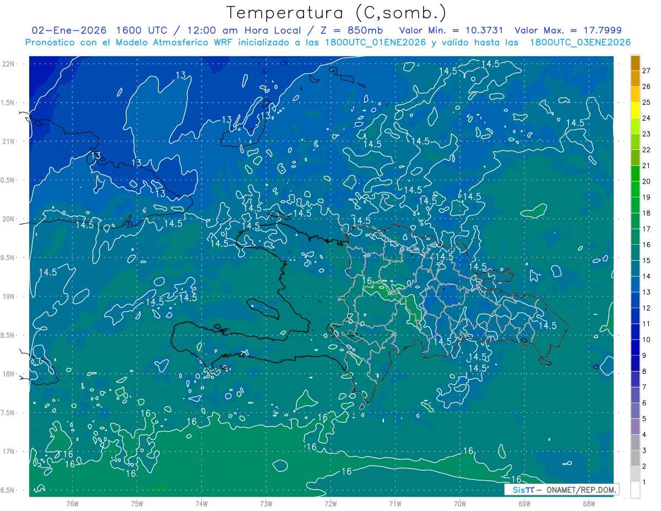
Task: Click the "68W" longitude axis label
Action: pyautogui.click(x=589, y=503)
